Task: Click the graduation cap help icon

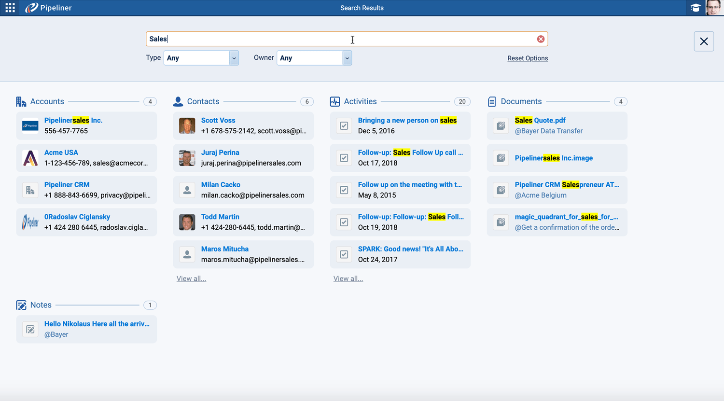Action: [696, 8]
